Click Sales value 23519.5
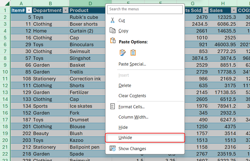 223,154
